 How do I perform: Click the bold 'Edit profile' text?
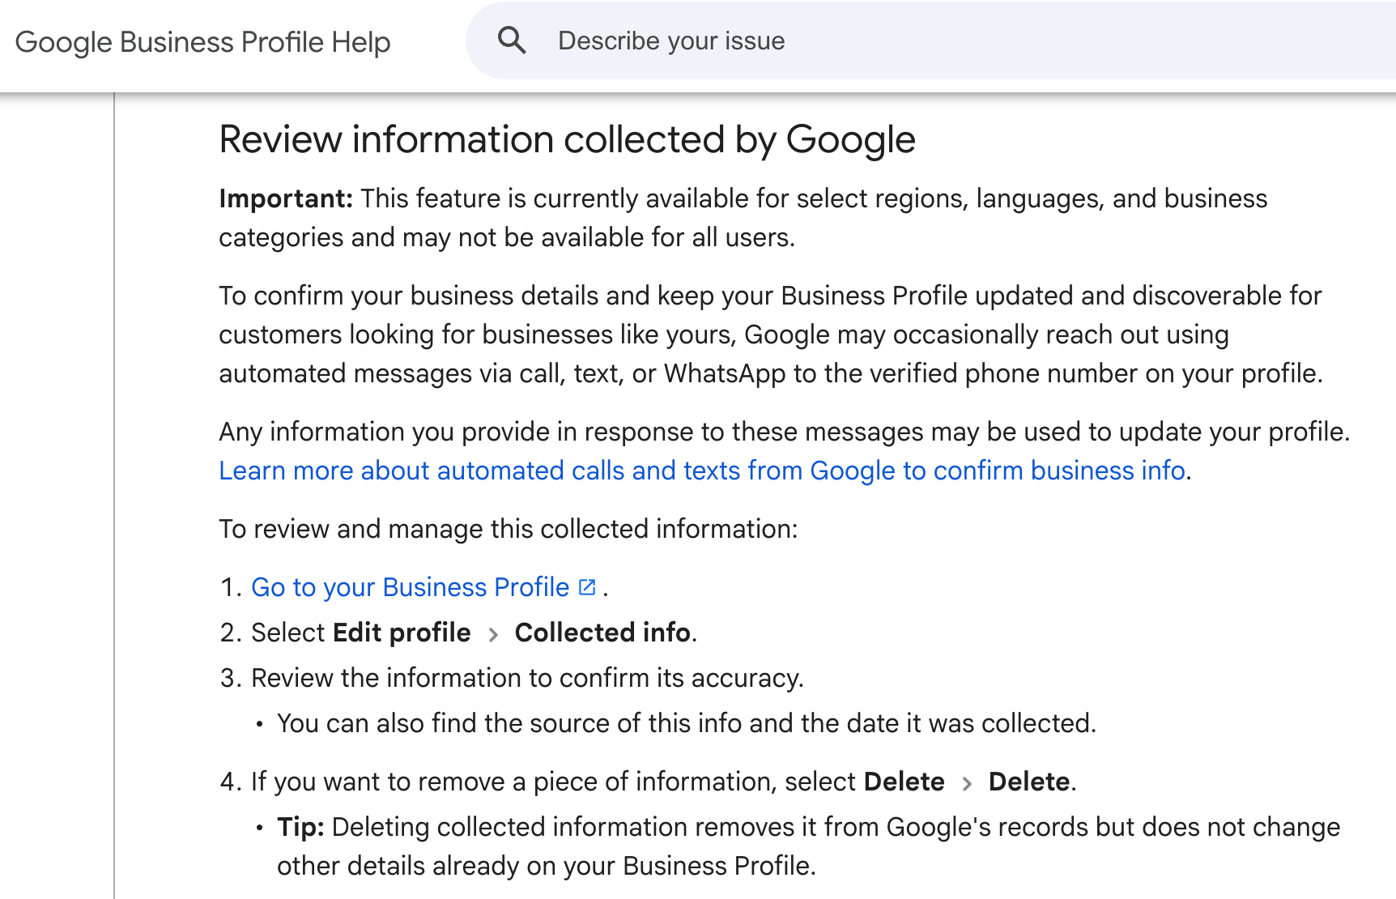coord(402,633)
